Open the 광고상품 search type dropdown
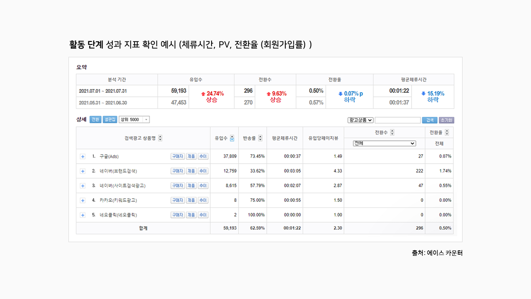 click(x=360, y=120)
